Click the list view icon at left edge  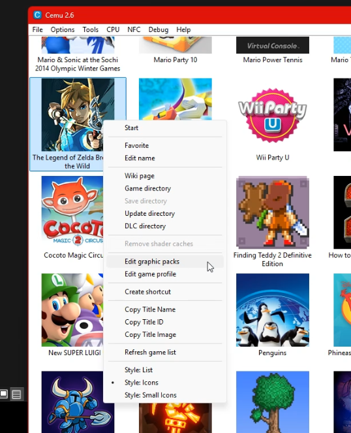16,394
